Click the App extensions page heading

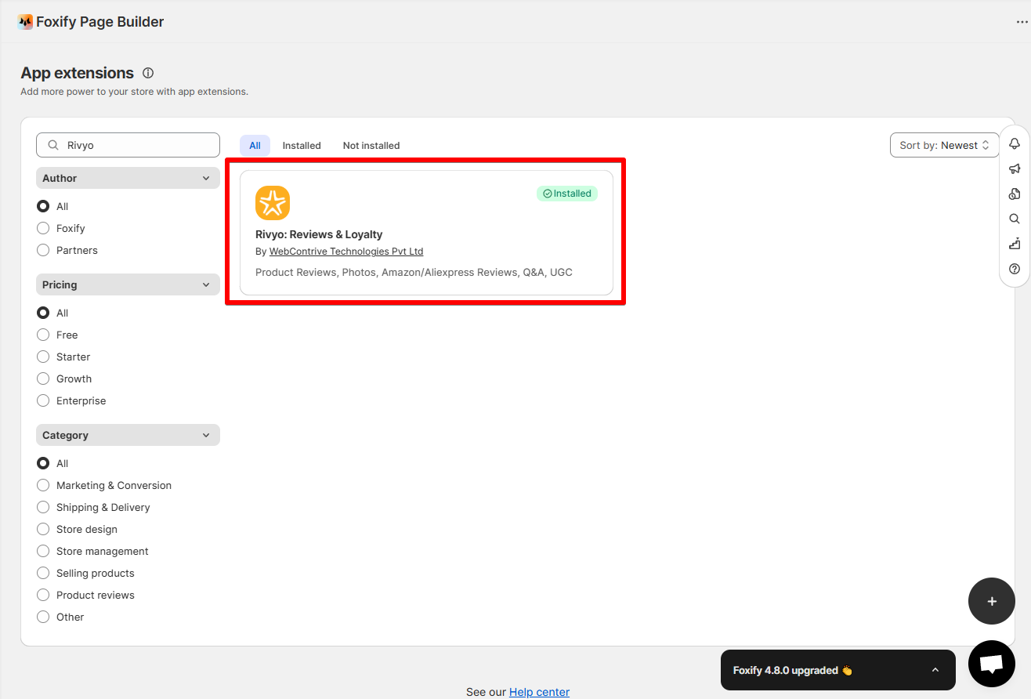tap(78, 73)
